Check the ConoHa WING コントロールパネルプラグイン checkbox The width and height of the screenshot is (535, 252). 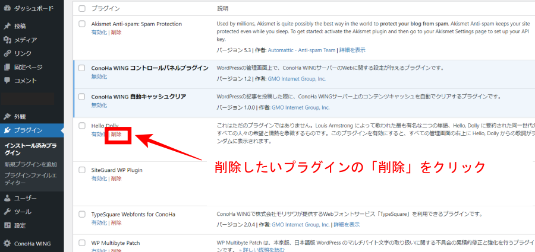(82, 68)
